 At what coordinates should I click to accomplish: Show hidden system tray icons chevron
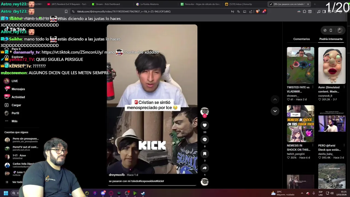tap(302, 193)
